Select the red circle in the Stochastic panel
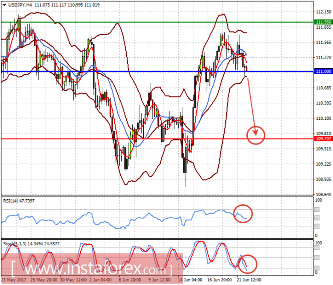This screenshot has width=333, height=285. (x=247, y=263)
